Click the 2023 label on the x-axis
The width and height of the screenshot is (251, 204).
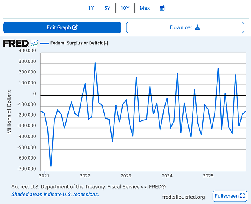[x=126, y=176]
